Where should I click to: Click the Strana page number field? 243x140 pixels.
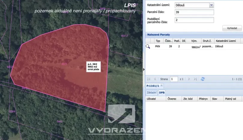coord(174,79)
